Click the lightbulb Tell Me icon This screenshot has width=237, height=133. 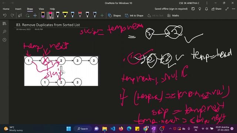click(x=200, y=9)
